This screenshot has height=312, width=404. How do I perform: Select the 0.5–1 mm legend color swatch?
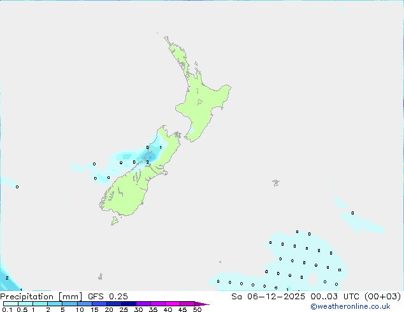(25, 304)
